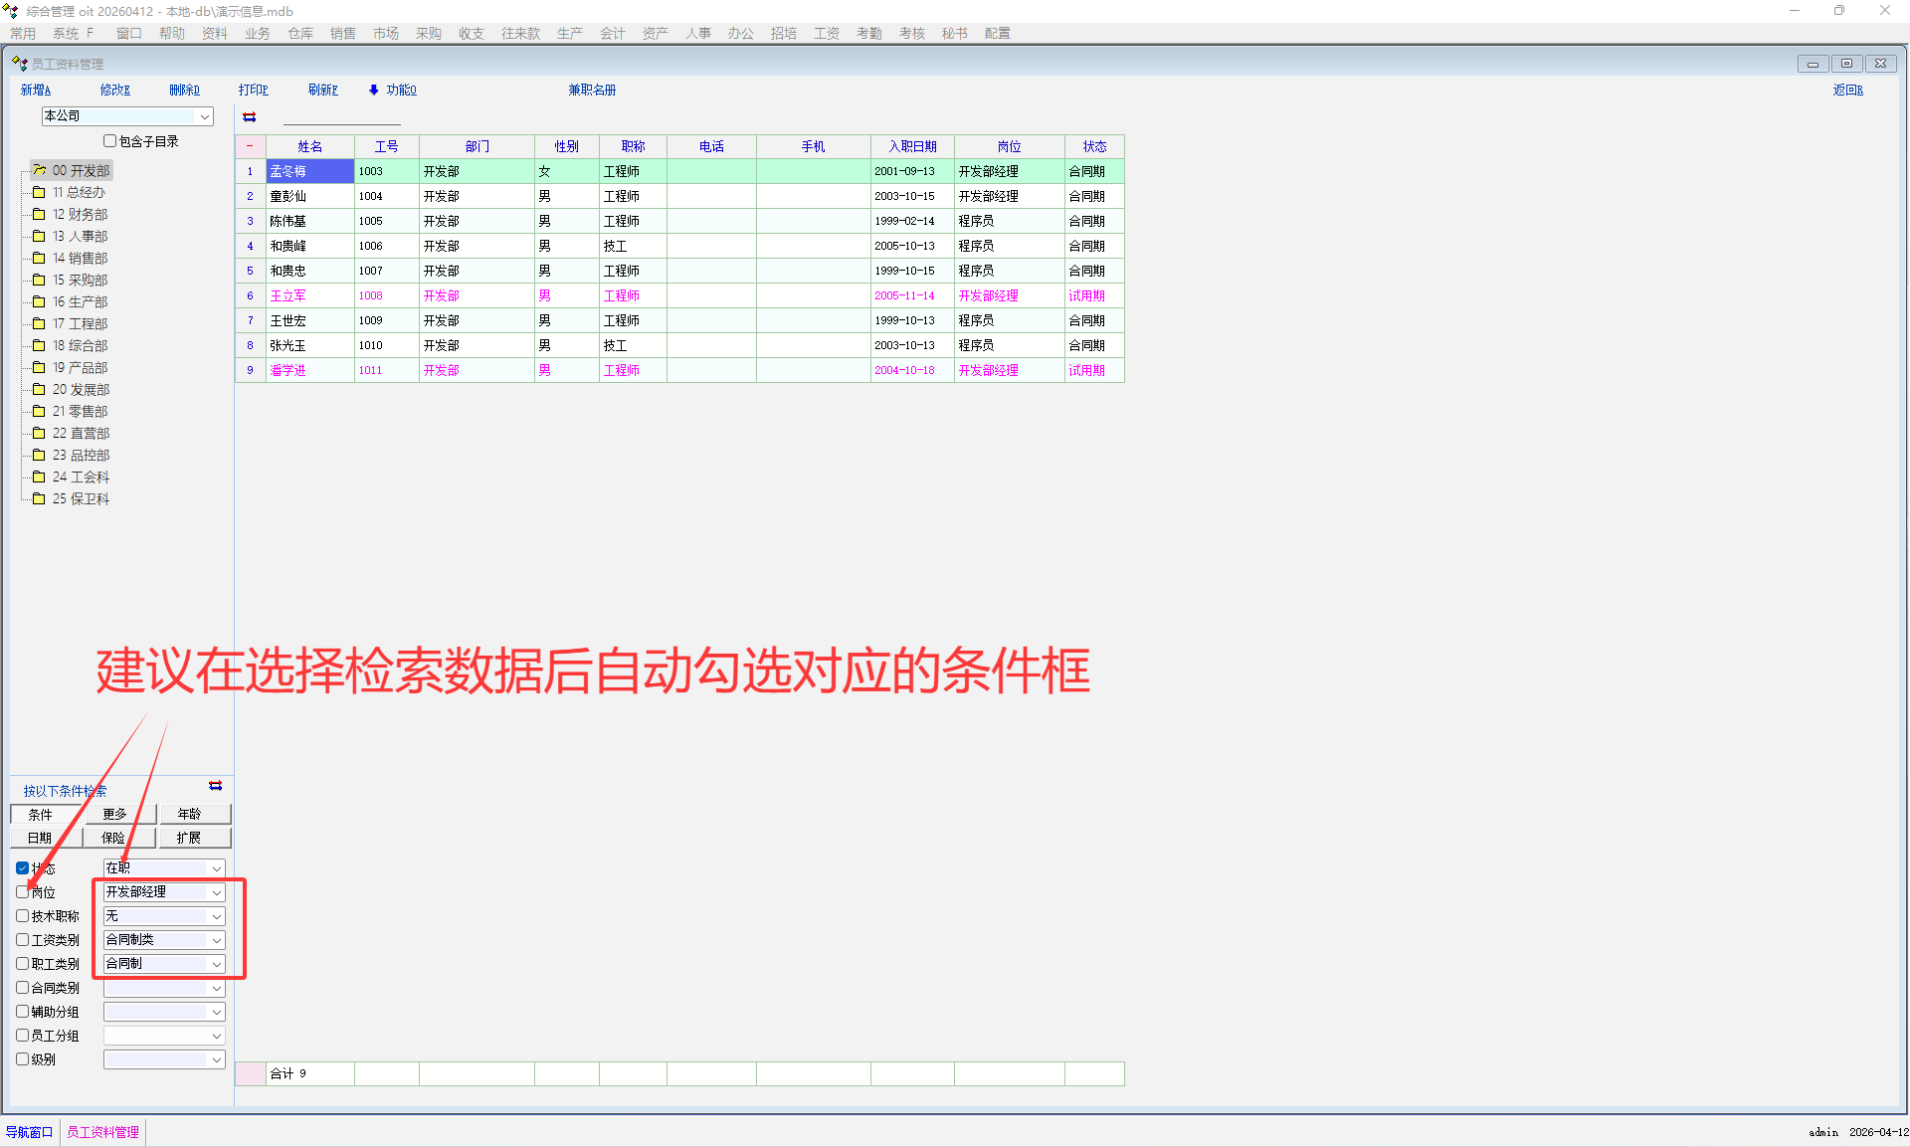1910x1147 pixels.
Task: Click the 员工资料管理 window title icon
Action: (19, 64)
